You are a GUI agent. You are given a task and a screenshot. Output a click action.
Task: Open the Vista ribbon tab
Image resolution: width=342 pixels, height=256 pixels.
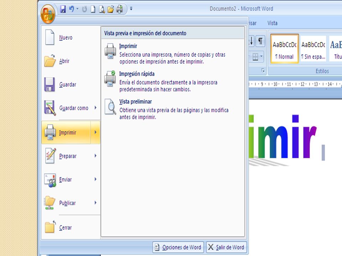273,23
